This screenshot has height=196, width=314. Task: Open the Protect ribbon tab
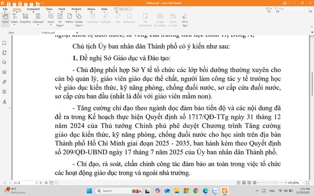point(76,9)
